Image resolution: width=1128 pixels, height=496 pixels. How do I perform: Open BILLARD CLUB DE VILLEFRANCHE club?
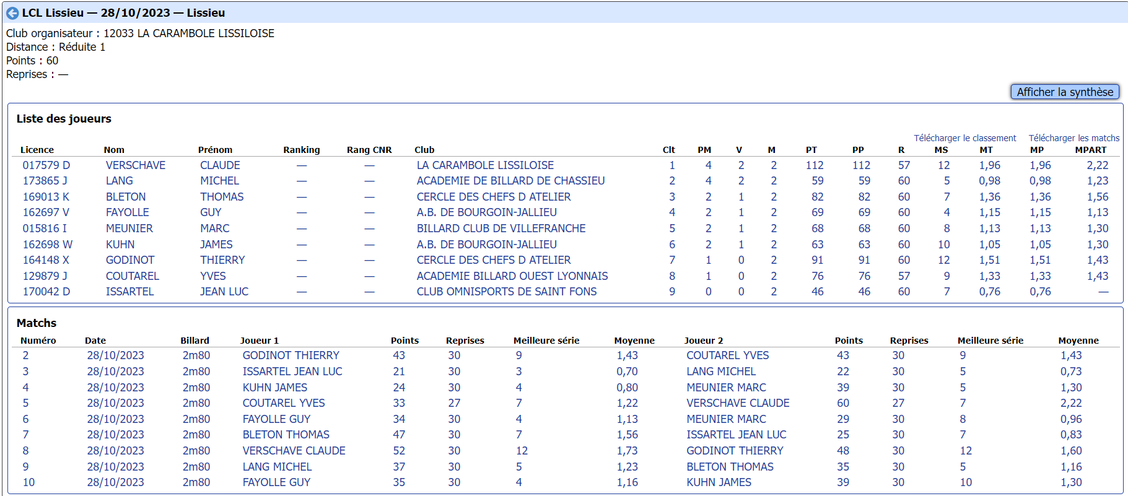pos(501,228)
